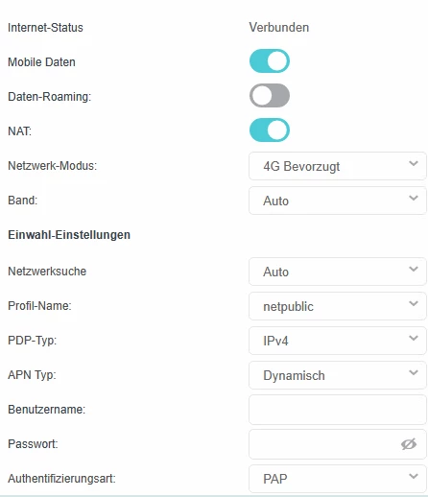Disable the NAT toggle
This screenshot has height=497, width=428.
coord(270,130)
